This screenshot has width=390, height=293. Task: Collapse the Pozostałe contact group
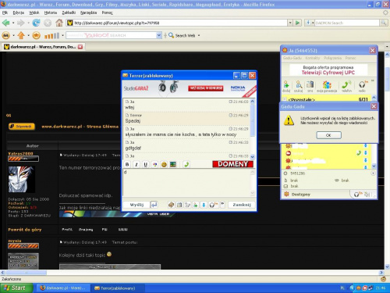pyautogui.click(x=285, y=99)
